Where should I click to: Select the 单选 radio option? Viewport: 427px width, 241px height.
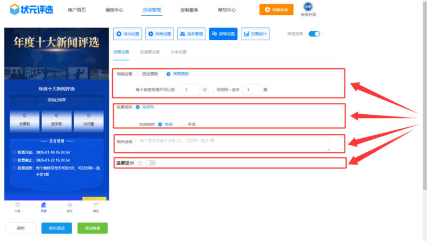point(161,124)
